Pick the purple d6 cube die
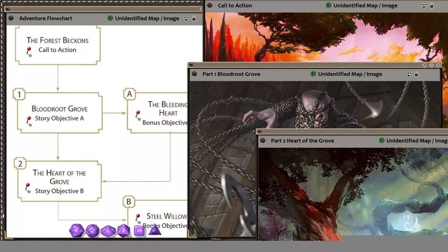The image size is (448, 252). pyautogui.click(x=139, y=231)
